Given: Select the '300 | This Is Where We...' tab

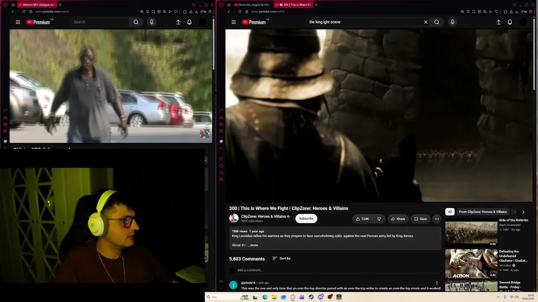Looking at the screenshot, I should point(294,5).
